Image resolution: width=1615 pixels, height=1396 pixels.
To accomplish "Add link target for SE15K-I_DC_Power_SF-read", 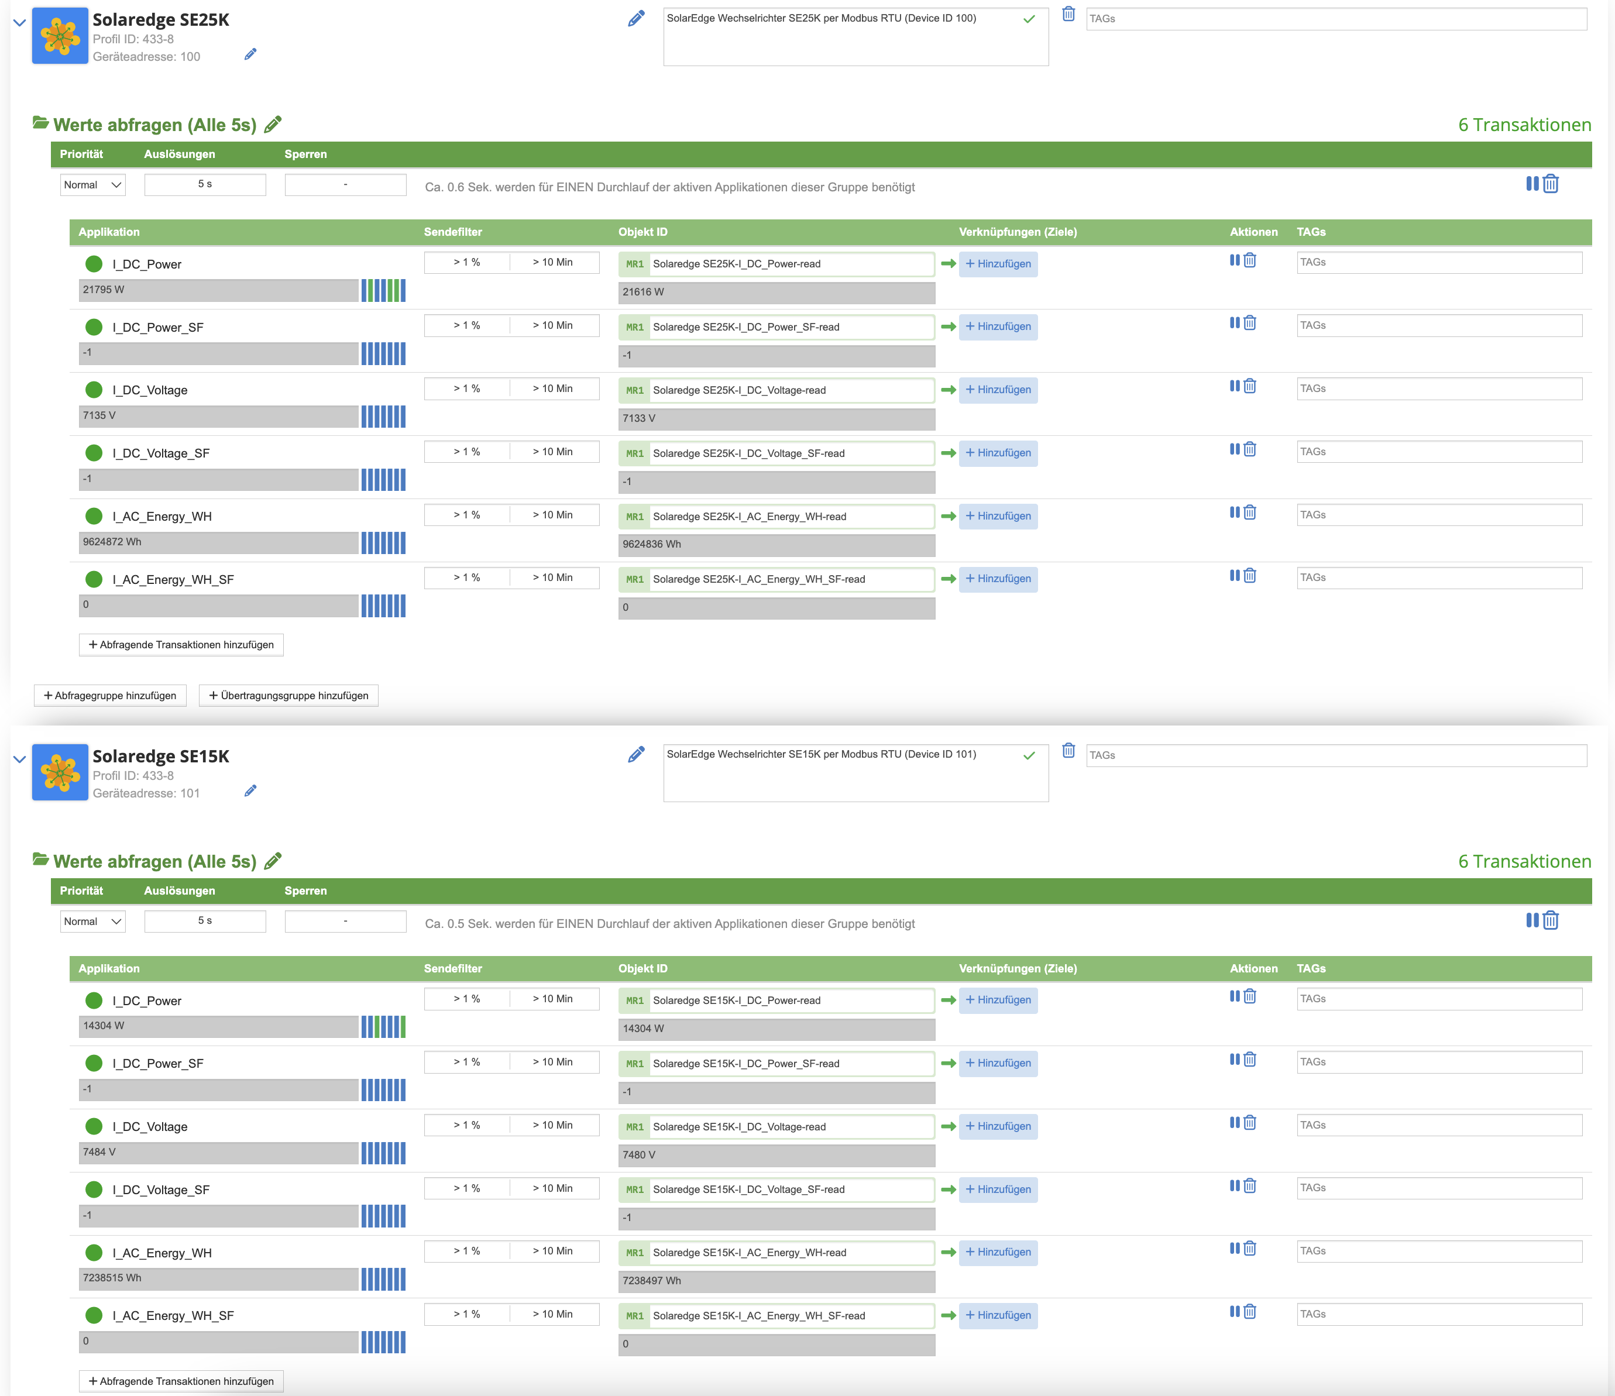I will click(998, 1063).
